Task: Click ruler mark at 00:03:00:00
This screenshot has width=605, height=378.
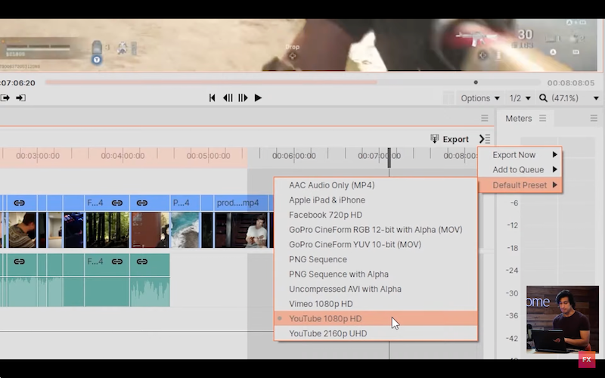Action: pyautogui.click(x=38, y=156)
